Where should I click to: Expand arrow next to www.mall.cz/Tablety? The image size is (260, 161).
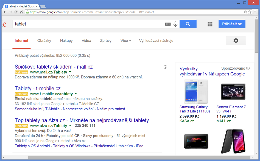point(70,72)
